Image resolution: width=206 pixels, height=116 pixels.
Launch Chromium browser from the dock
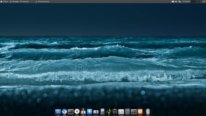(64, 111)
